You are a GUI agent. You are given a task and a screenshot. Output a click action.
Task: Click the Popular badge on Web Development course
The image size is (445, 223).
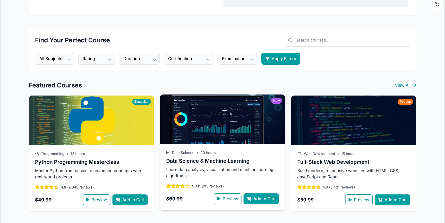tap(405, 102)
